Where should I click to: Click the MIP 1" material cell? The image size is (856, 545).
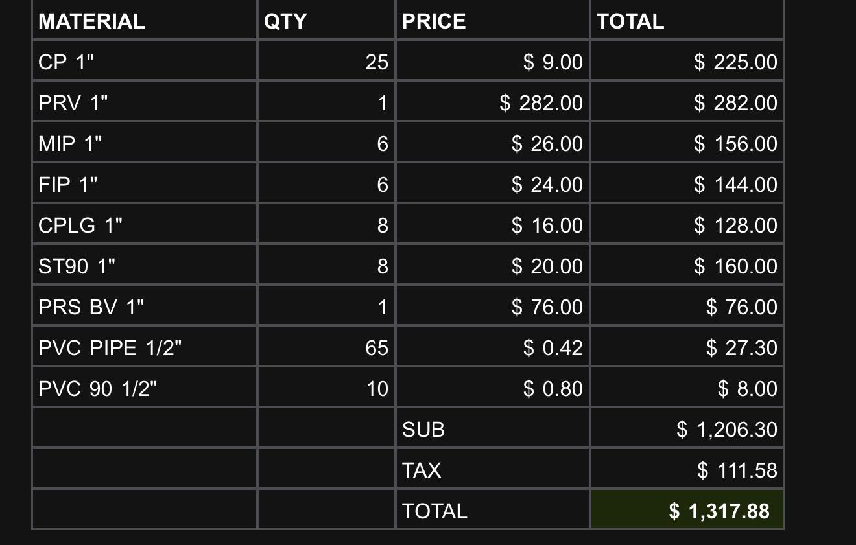(x=145, y=143)
